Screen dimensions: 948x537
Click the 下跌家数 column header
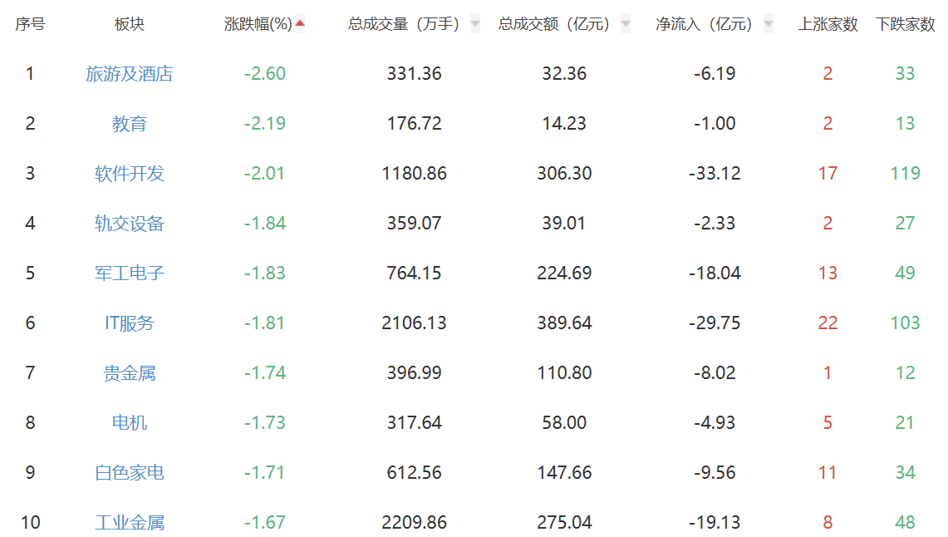pos(905,25)
